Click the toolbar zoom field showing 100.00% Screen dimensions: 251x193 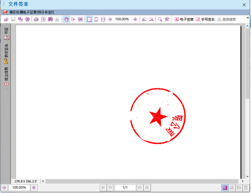coord(122,19)
